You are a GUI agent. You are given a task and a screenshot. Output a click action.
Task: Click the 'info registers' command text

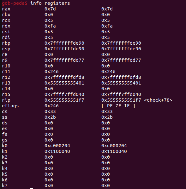coord(50,3)
